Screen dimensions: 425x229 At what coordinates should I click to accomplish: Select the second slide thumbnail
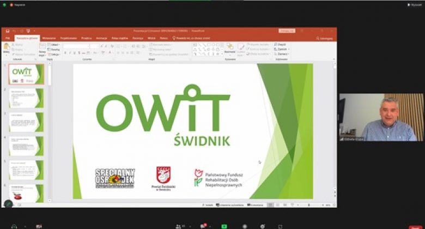26,98
